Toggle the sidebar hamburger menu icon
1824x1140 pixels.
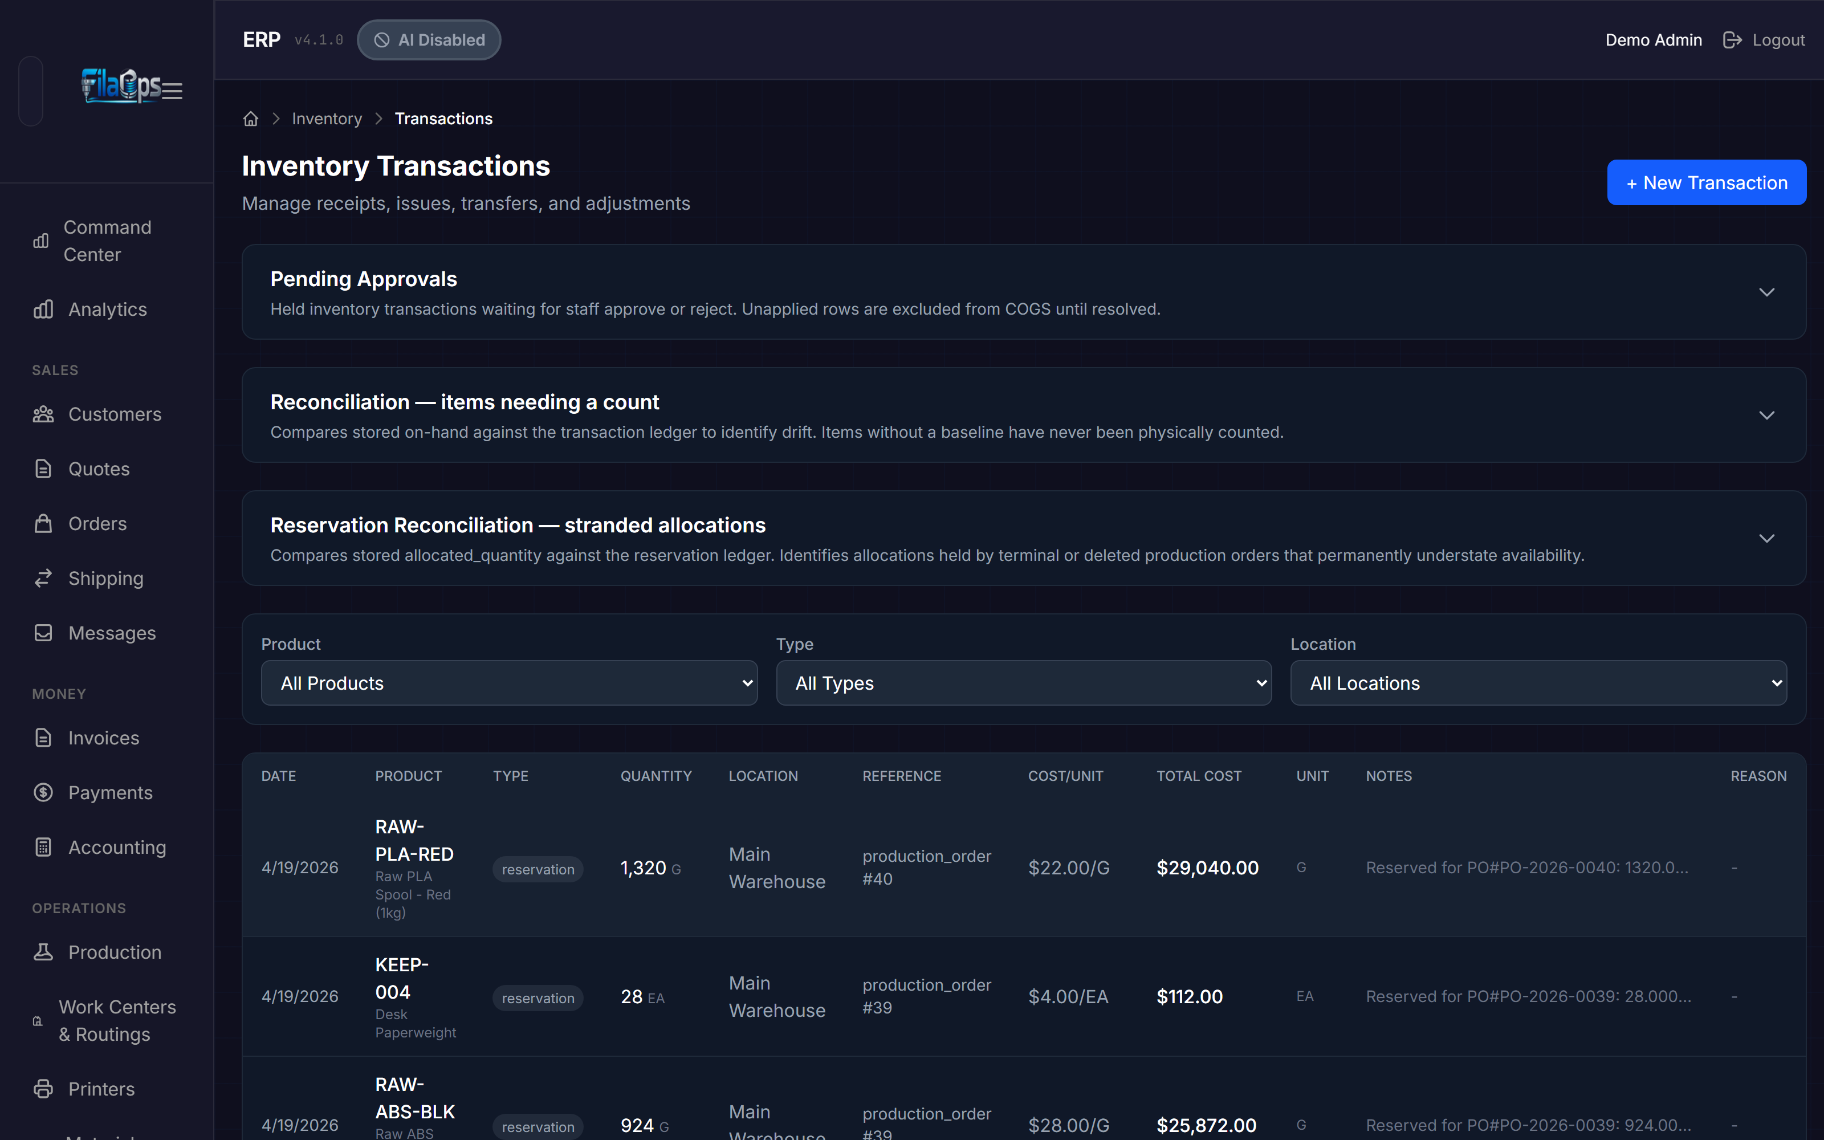tap(173, 91)
